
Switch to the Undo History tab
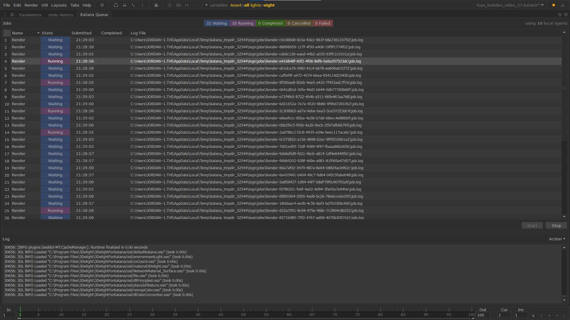(x=61, y=15)
